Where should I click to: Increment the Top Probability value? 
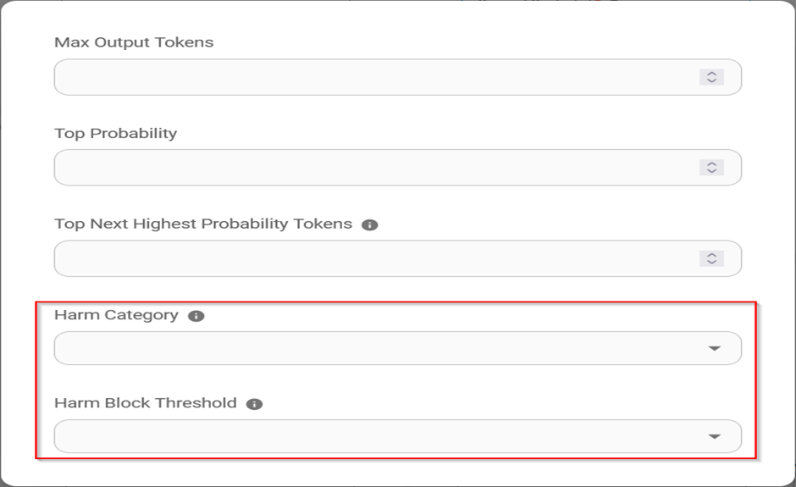click(712, 163)
